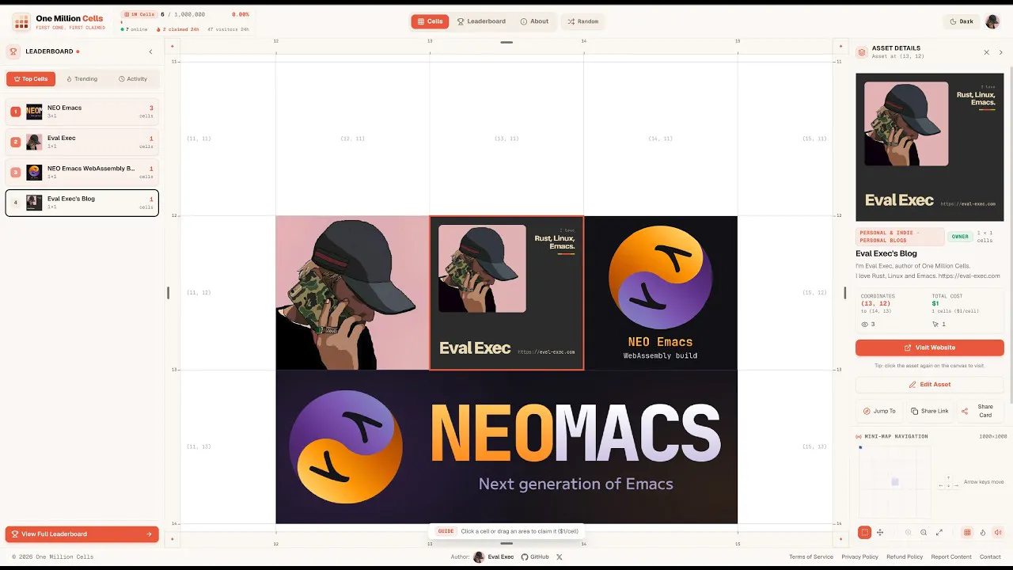
Task: Open the Terms of Service link
Action: point(811,557)
